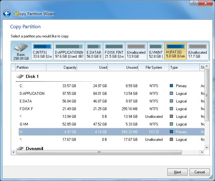Click the Disk 1 drive icon

[x=20, y=76]
